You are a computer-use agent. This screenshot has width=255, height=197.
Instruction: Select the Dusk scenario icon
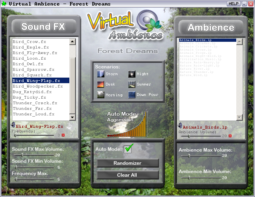coord(101,84)
